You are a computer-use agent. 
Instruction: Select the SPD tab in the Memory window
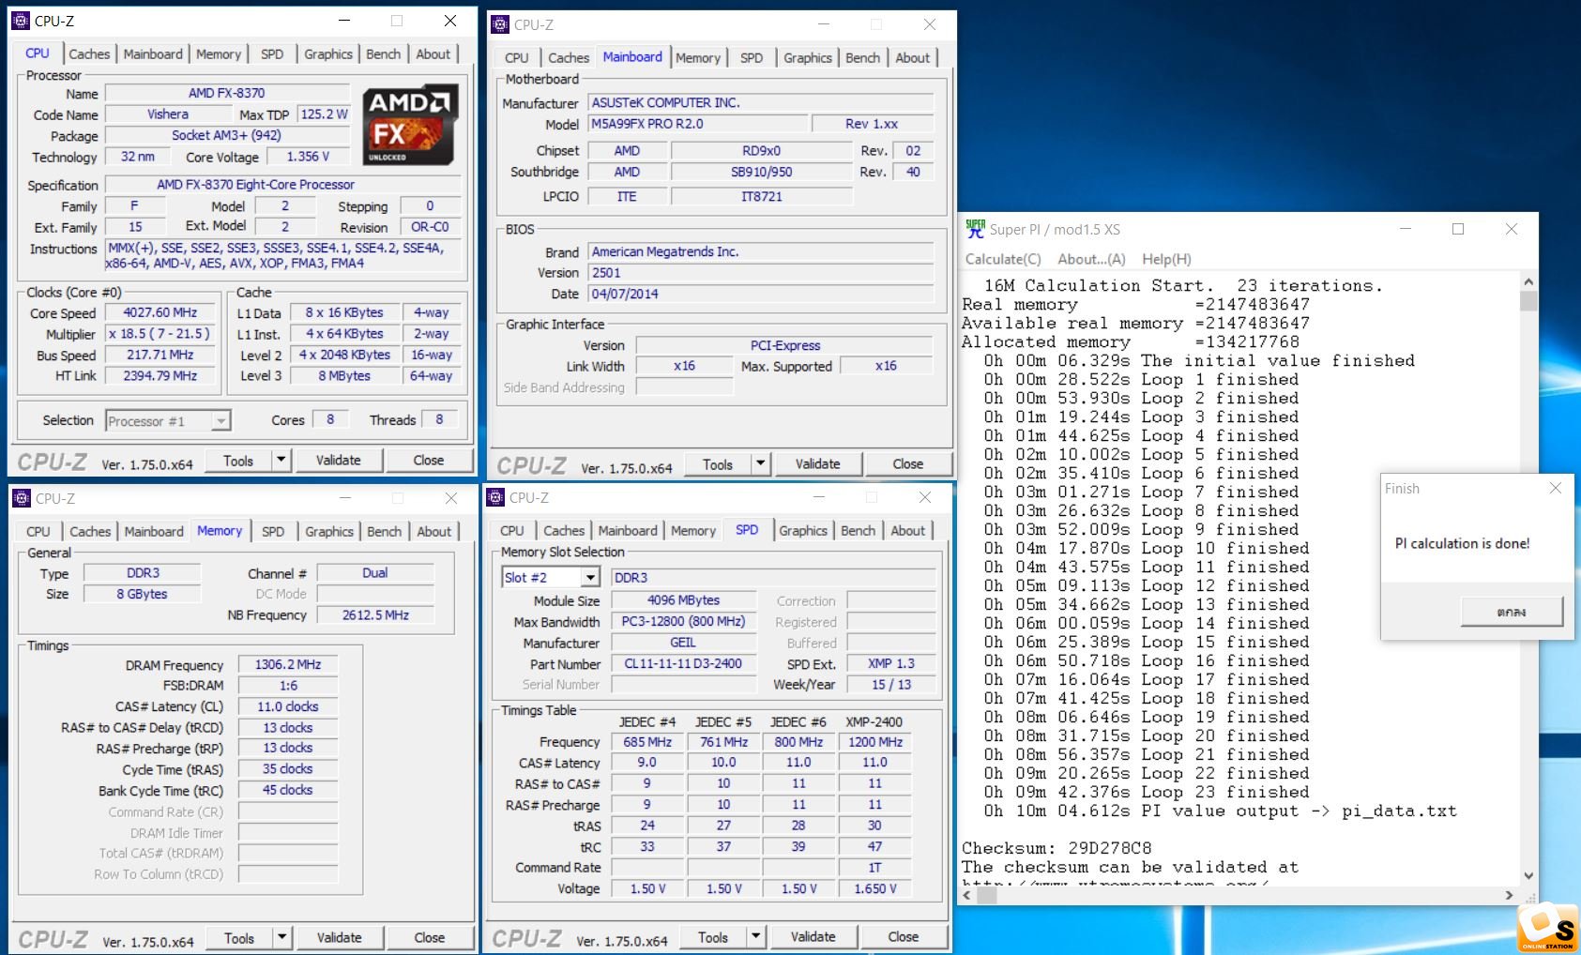click(x=273, y=532)
